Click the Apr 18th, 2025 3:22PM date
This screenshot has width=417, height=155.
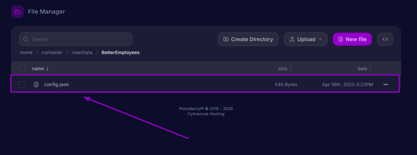pyautogui.click(x=347, y=84)
